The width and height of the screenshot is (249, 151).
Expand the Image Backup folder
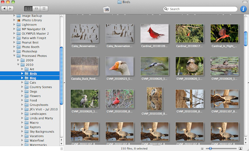[14, 15]
